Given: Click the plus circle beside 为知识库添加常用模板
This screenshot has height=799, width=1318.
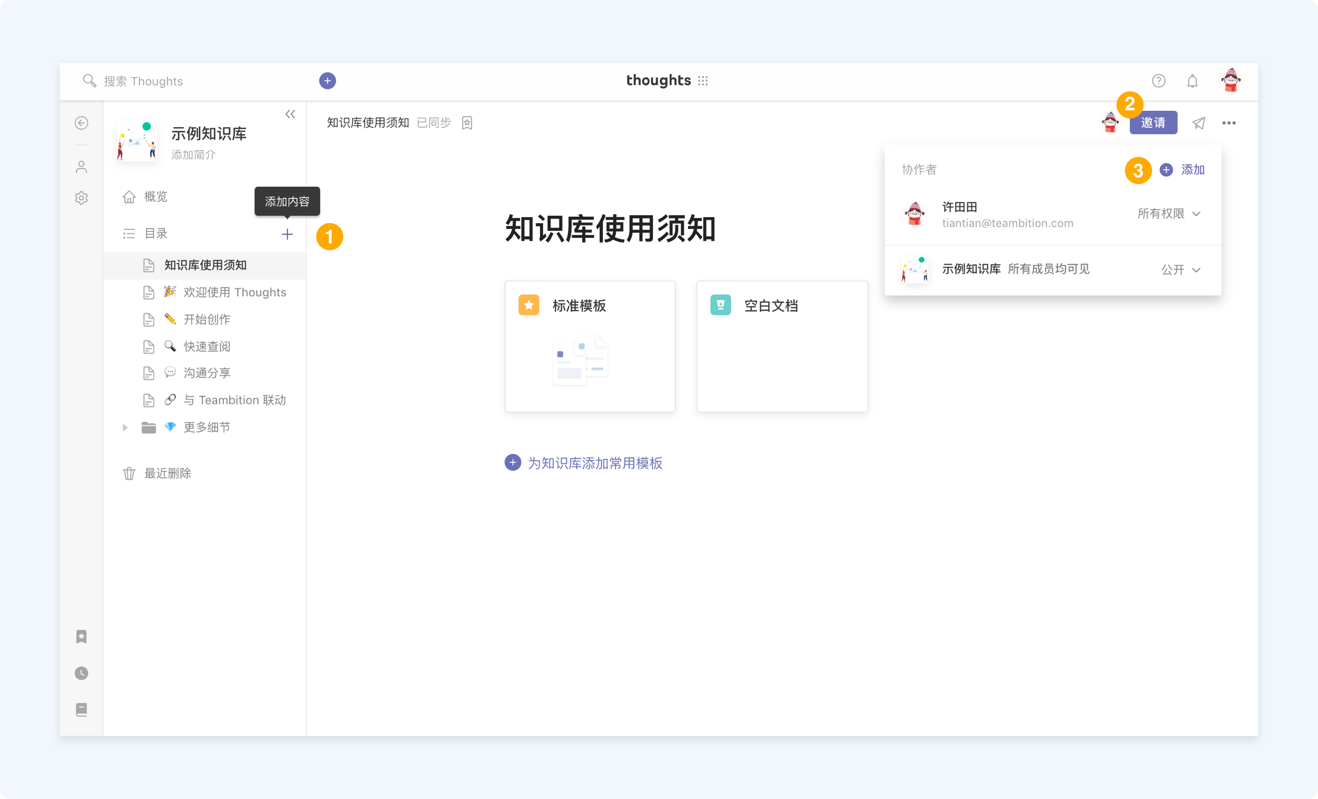Looking at the screenshot, I should [512, 462].
